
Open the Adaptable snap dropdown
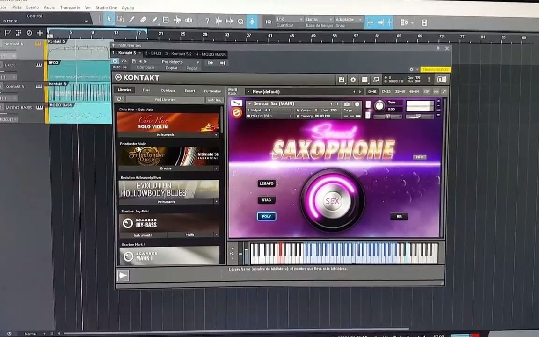tap(348, 20)
